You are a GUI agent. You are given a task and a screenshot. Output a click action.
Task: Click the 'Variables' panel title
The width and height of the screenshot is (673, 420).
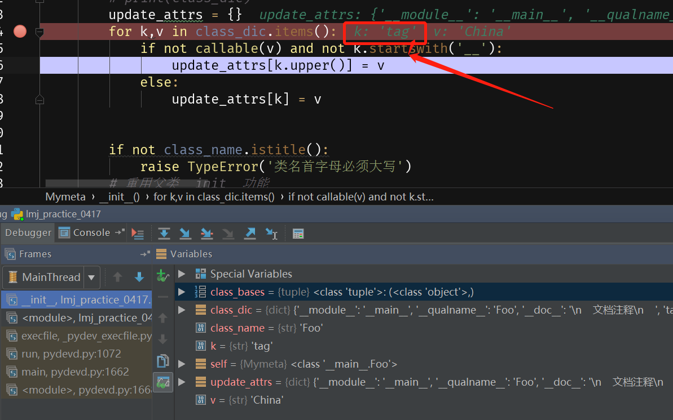(x=191, y=254)
